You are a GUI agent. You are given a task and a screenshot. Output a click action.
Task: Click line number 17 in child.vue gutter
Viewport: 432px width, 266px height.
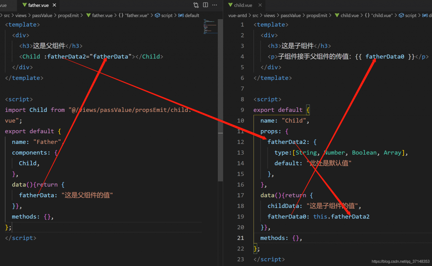click(240, 195)
